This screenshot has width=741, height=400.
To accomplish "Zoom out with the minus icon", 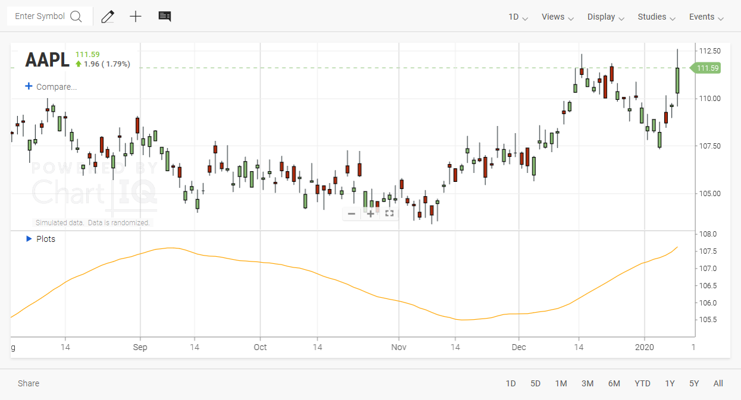I will click(351, 213).
